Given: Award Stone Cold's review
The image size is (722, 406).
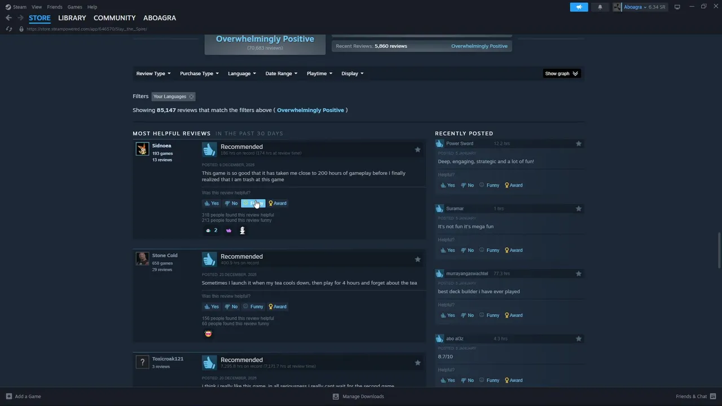Looking at the screenshot, I should click(278, 307).
